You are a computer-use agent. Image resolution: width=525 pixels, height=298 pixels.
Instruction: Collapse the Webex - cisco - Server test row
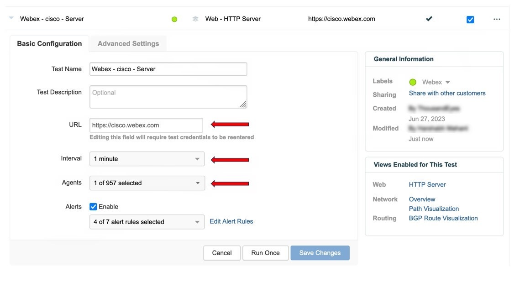click(x=11, y=18)
